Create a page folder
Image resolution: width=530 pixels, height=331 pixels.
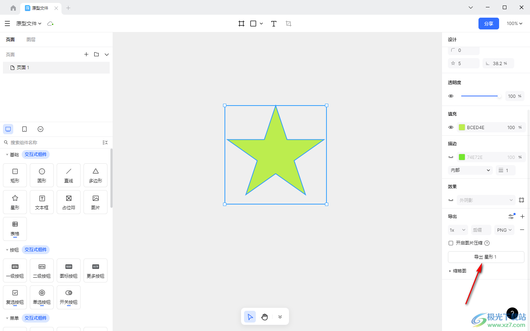pos(96,54)
